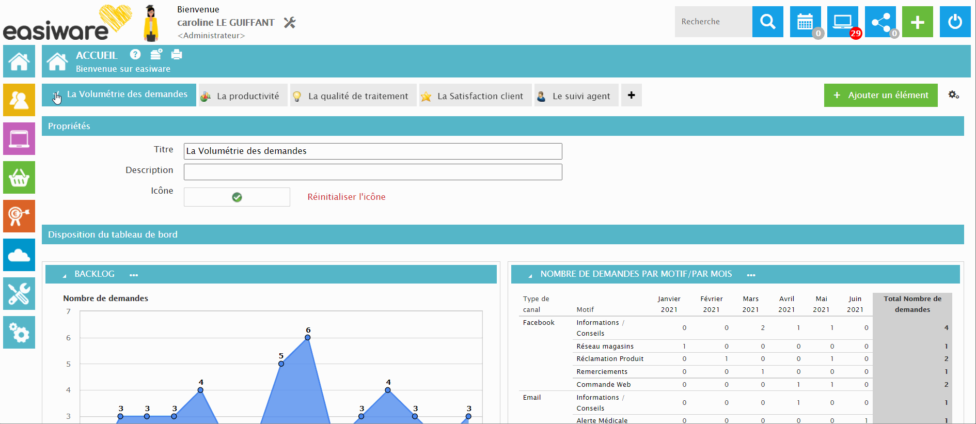The height and width of the screenshot is (424, 976).
Task: Open the shopping basket sidebar icon
Action: pyautogui.click(x=19, y=177)
